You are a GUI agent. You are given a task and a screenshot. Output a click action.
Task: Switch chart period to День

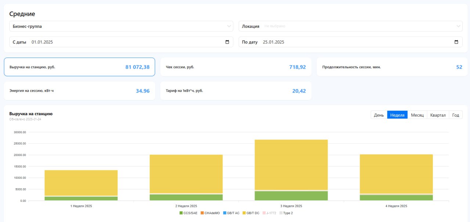pyautogui.click(x=379, y=115)
